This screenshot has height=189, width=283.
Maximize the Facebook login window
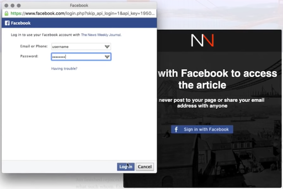click(x=19, y=6)
